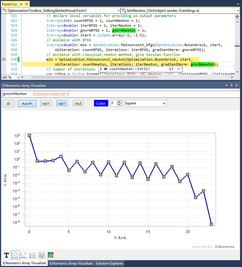Click the countNewton name in the data tip

pyautogui.click(x=121, y=69)
